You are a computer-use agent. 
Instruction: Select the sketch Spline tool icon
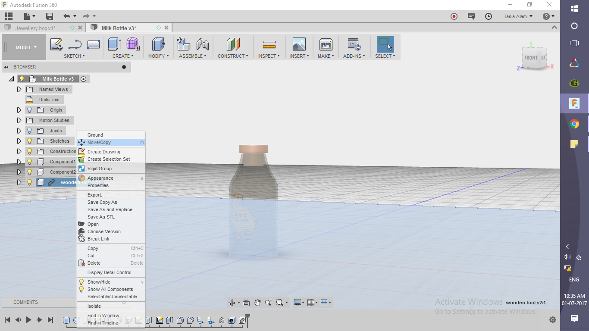tap(75, 44)
